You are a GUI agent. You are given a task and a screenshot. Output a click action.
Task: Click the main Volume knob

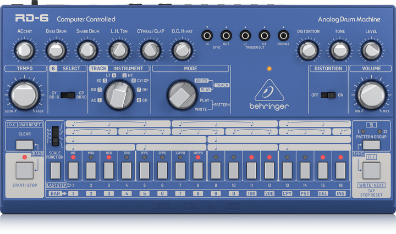(x=371, y=95)
